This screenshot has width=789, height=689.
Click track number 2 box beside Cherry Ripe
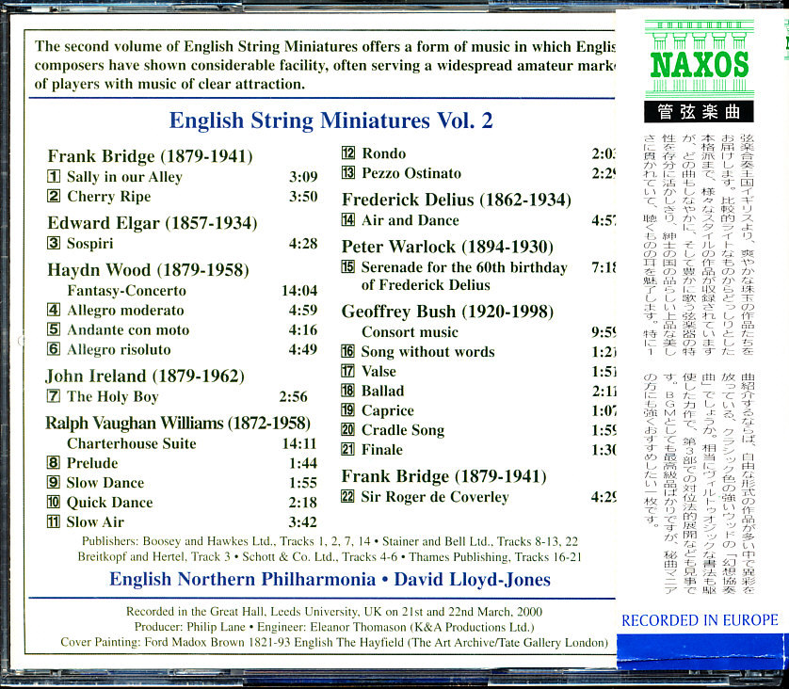point(54,196)
